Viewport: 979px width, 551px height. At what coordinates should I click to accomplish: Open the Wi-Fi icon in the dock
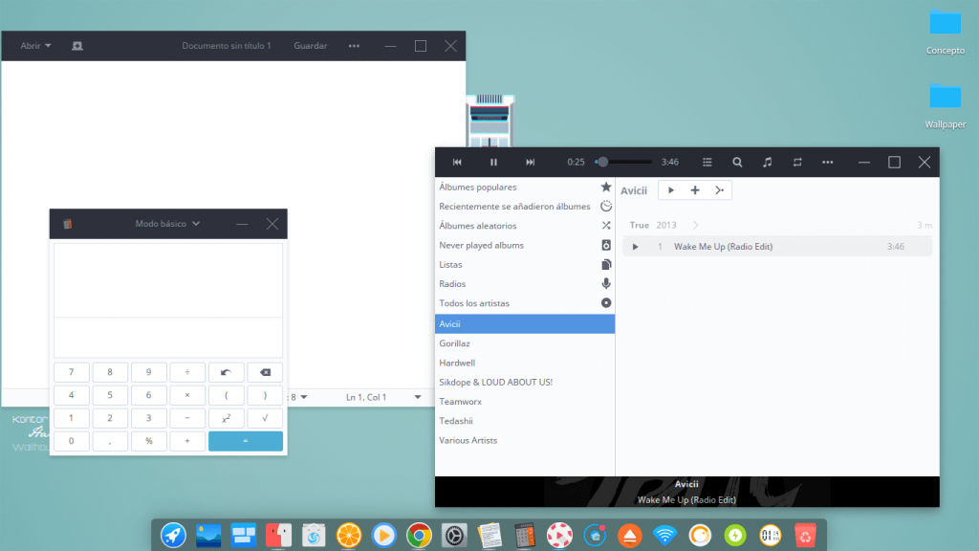point(664,536)
